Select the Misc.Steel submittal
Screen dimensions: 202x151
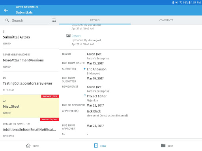(30, 106)
